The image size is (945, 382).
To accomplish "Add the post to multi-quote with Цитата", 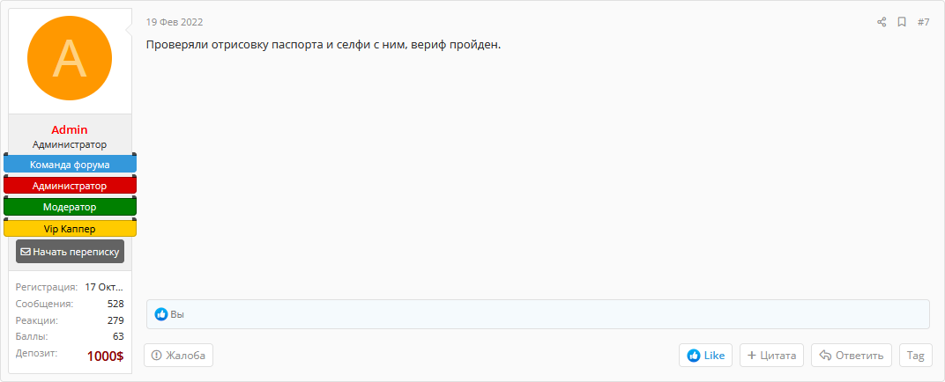I will pyautogui.click(x=771, y=356).
